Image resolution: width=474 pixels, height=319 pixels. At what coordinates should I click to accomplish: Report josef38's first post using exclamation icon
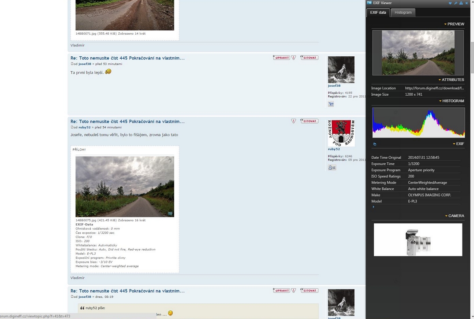293,57
